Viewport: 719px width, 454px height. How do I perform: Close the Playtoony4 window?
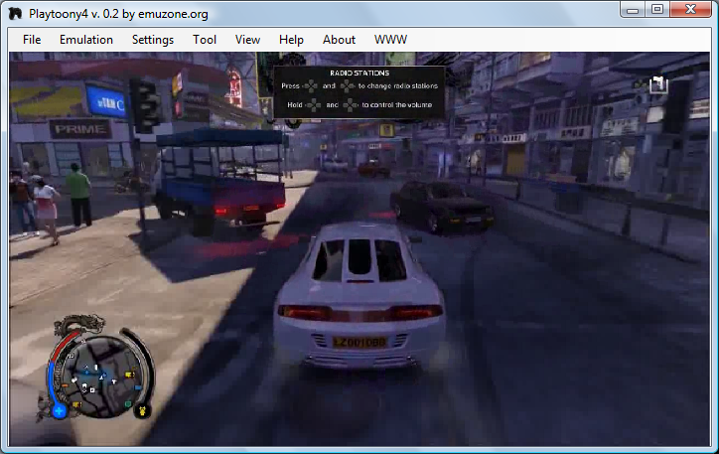tap(691, 10)
